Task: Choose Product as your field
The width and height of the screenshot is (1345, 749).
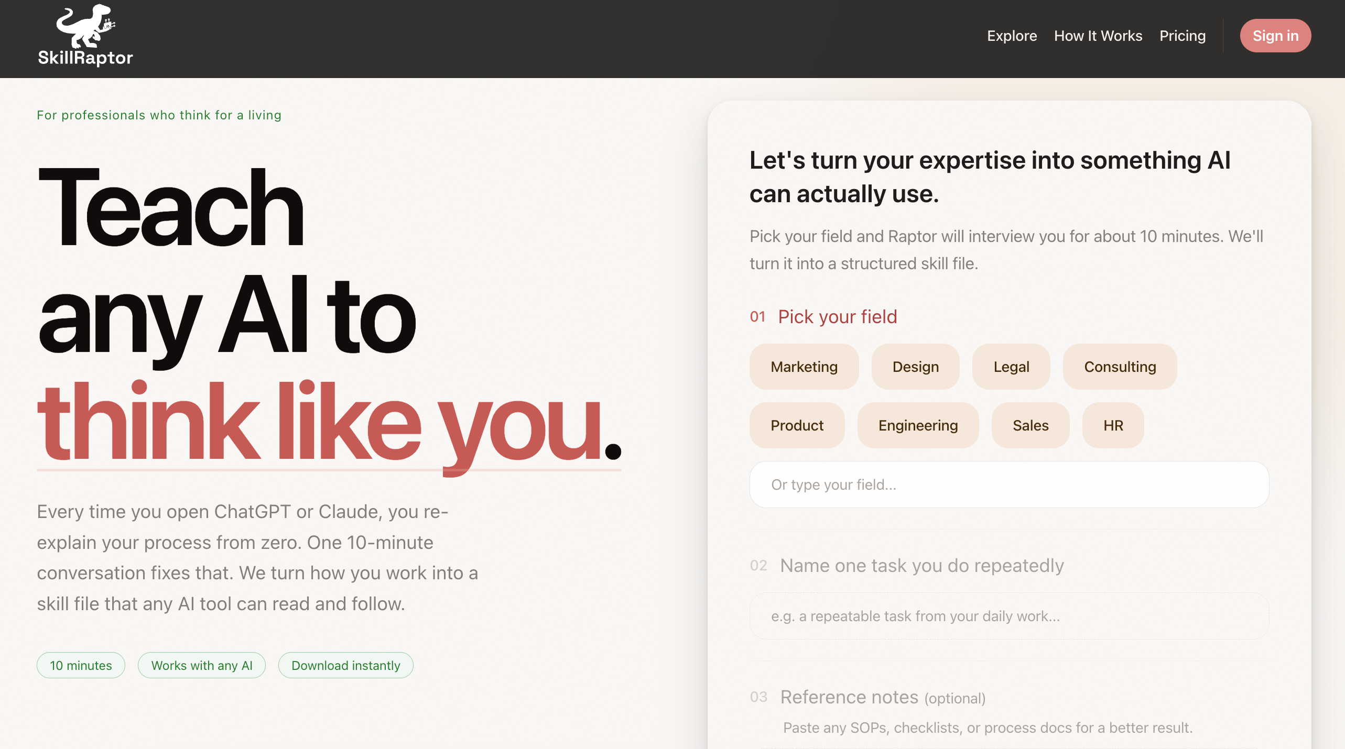Action: pyautogui.click(x=797, y=425)
